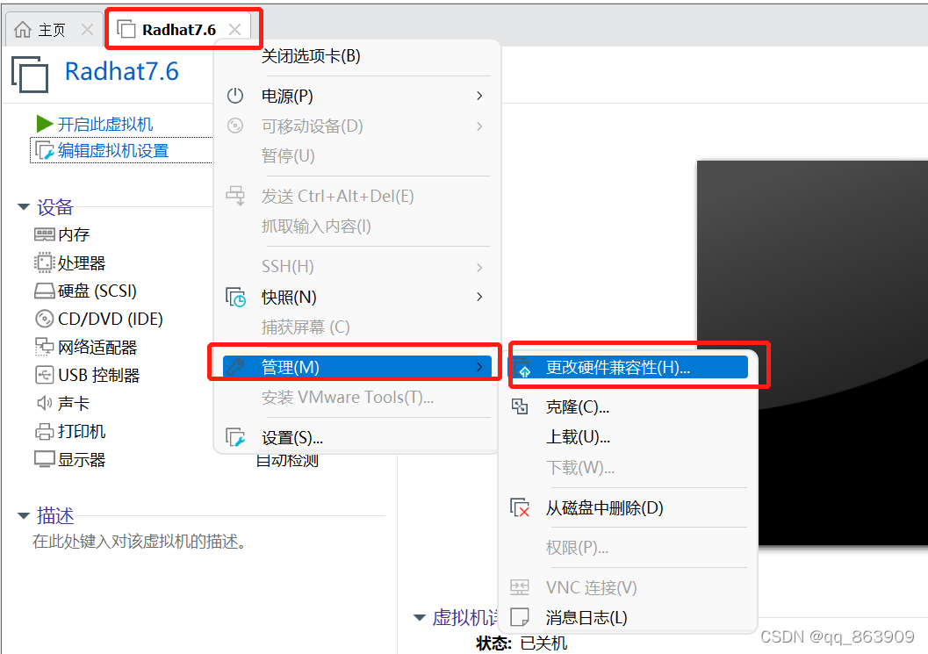Image resolution: width=928 pixels, height=654 pixels.
Task: Click the hardware compatibility upgrade icon
Action: pyautogui.click(x=521, y=368)
